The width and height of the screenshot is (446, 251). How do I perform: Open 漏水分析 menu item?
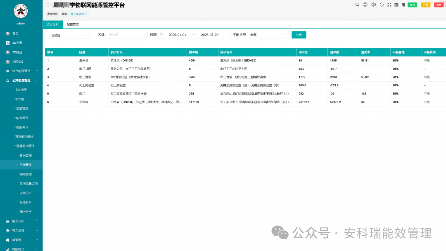[26, 212]
